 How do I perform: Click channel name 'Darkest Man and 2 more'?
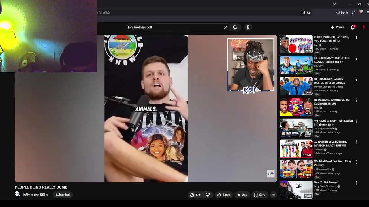(x=329, y=87)
